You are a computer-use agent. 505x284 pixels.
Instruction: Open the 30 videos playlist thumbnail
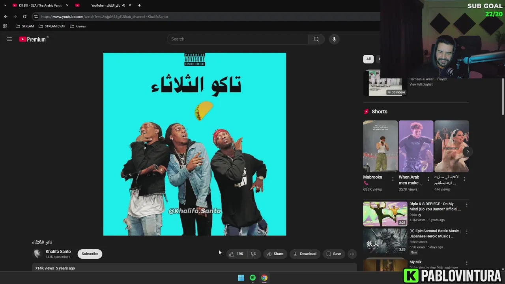(x=385, y=83)
